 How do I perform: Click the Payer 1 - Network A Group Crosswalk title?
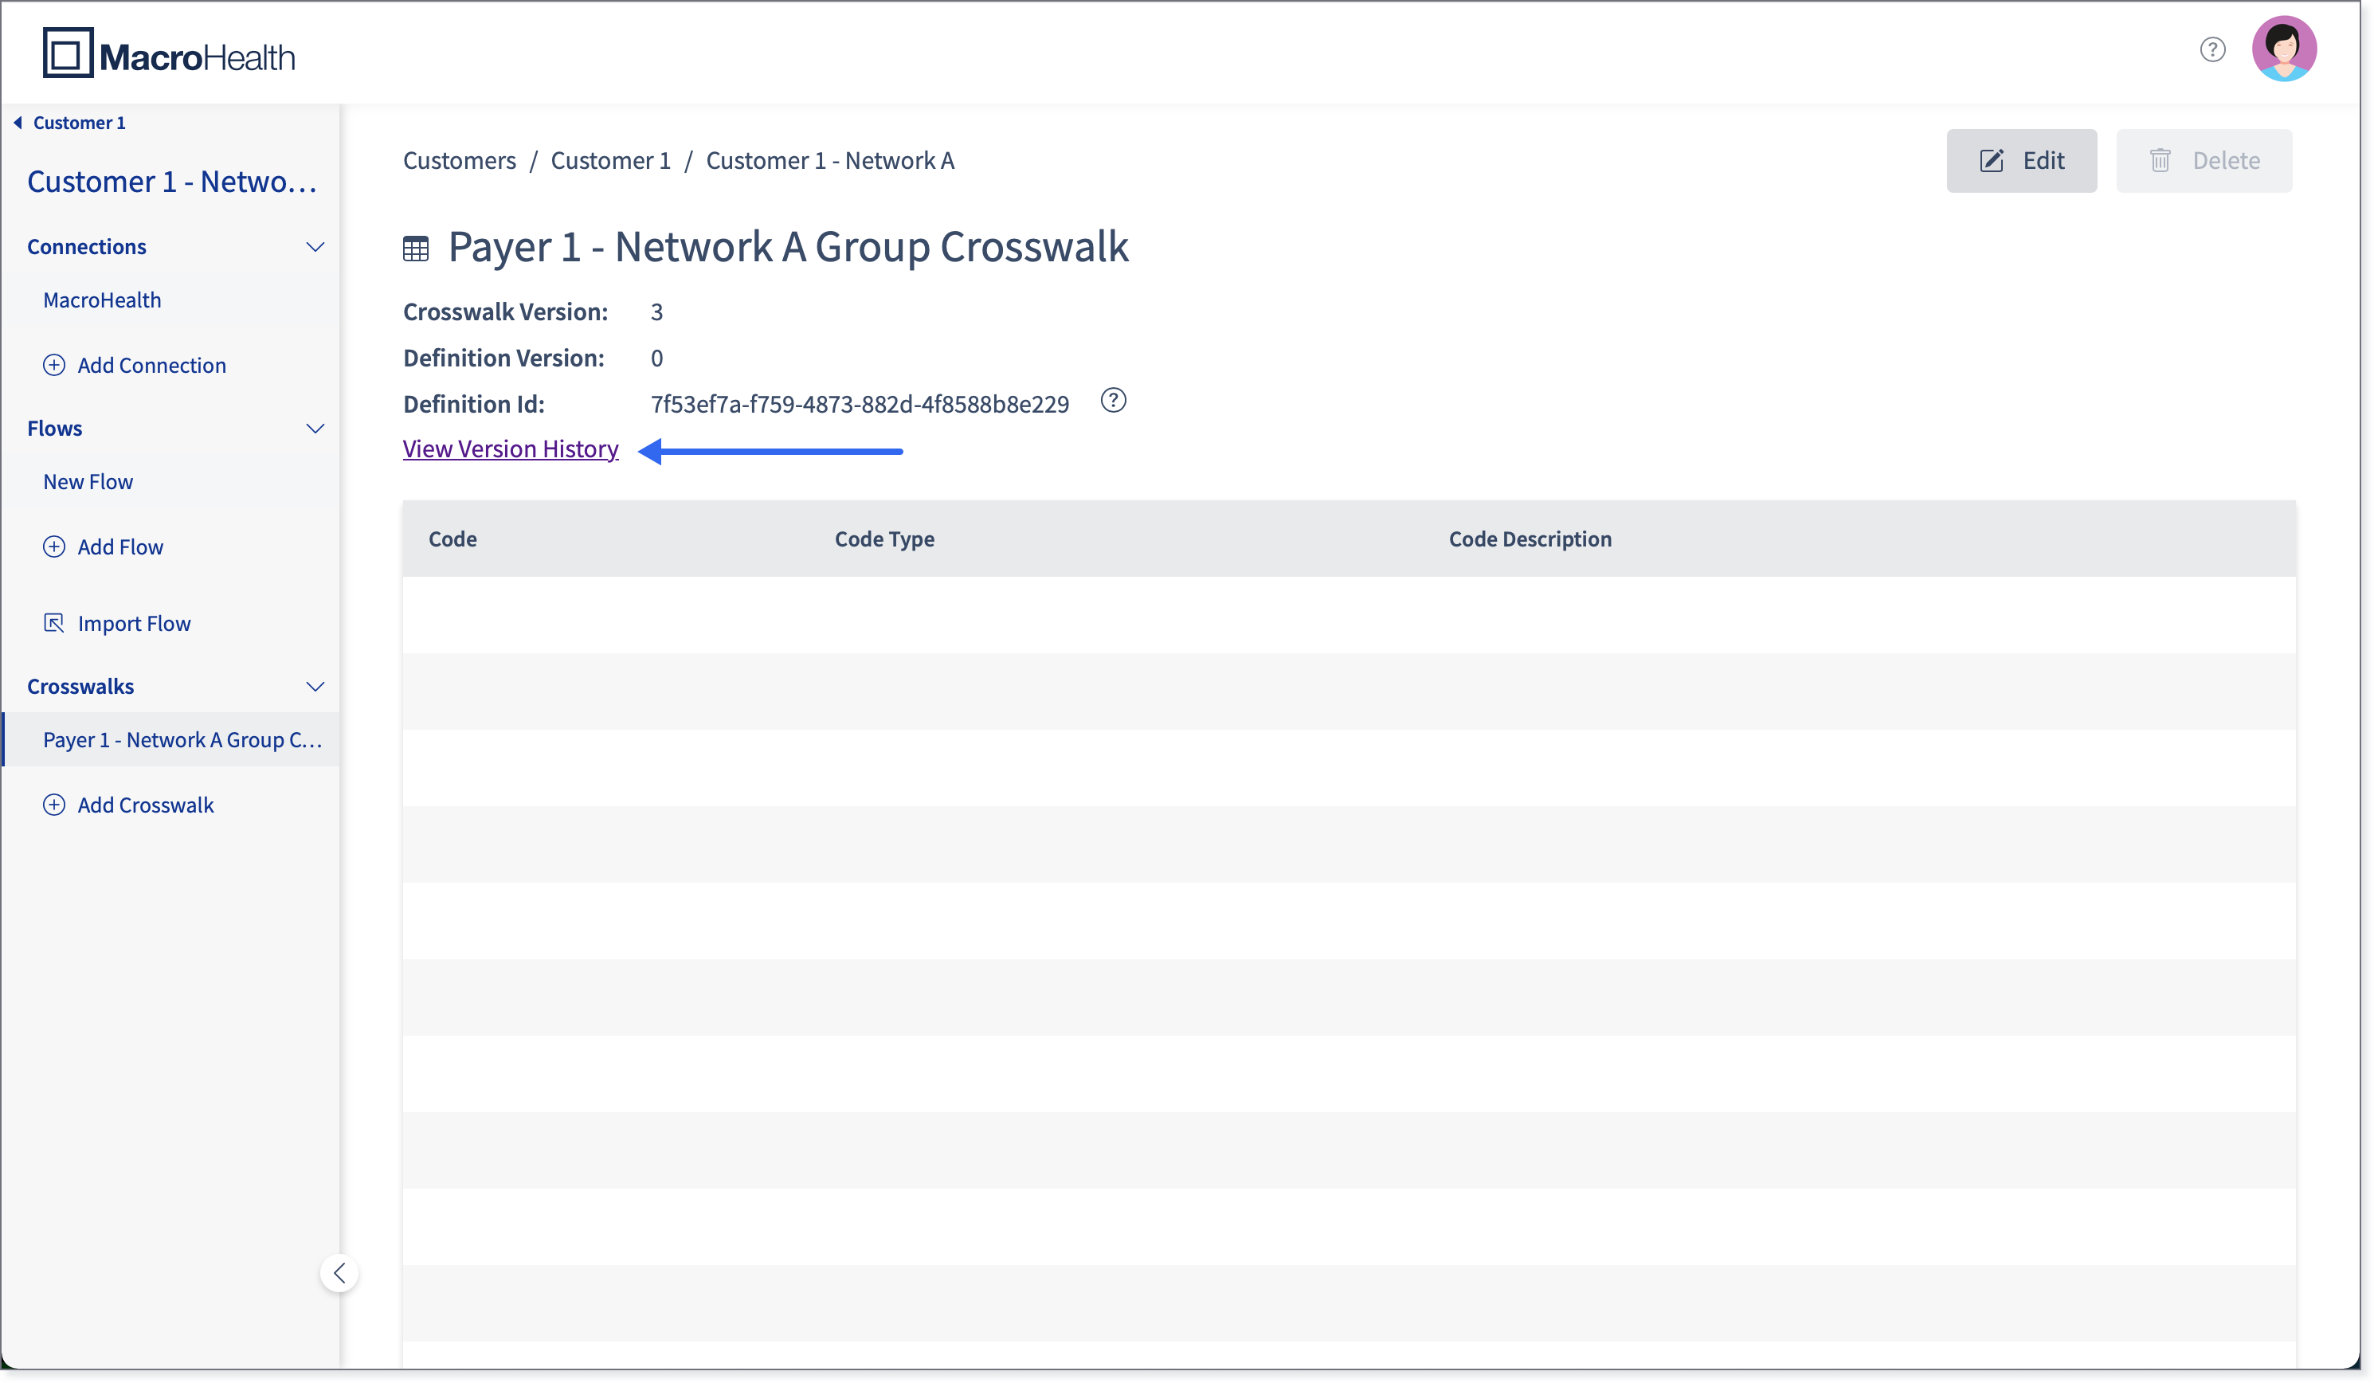(x=789, y=247)
